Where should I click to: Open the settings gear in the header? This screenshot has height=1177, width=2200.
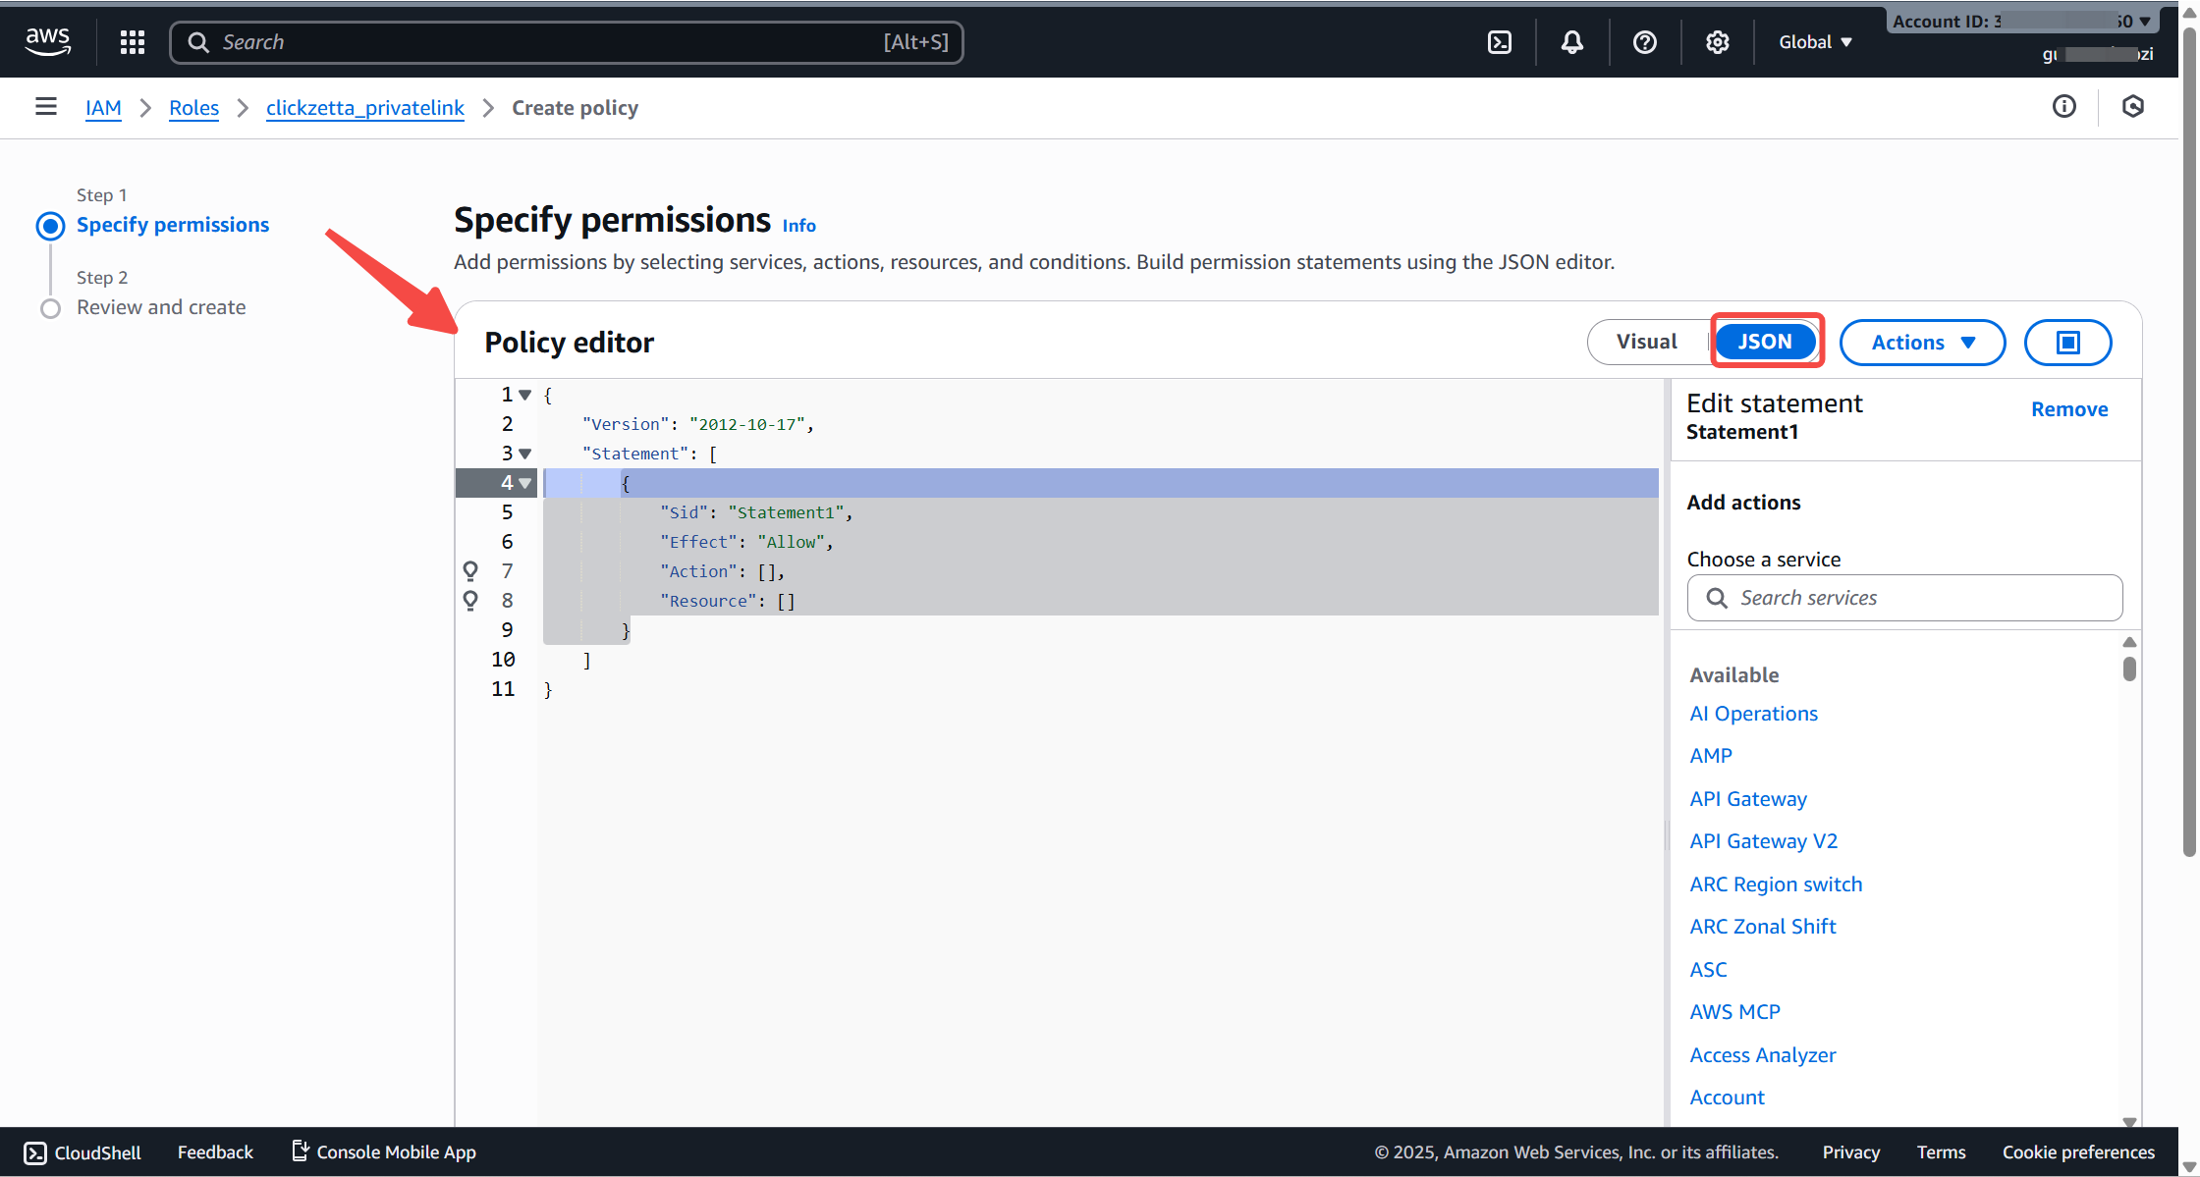(1717, 42)
